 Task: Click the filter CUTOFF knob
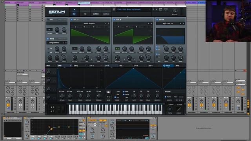166,49
